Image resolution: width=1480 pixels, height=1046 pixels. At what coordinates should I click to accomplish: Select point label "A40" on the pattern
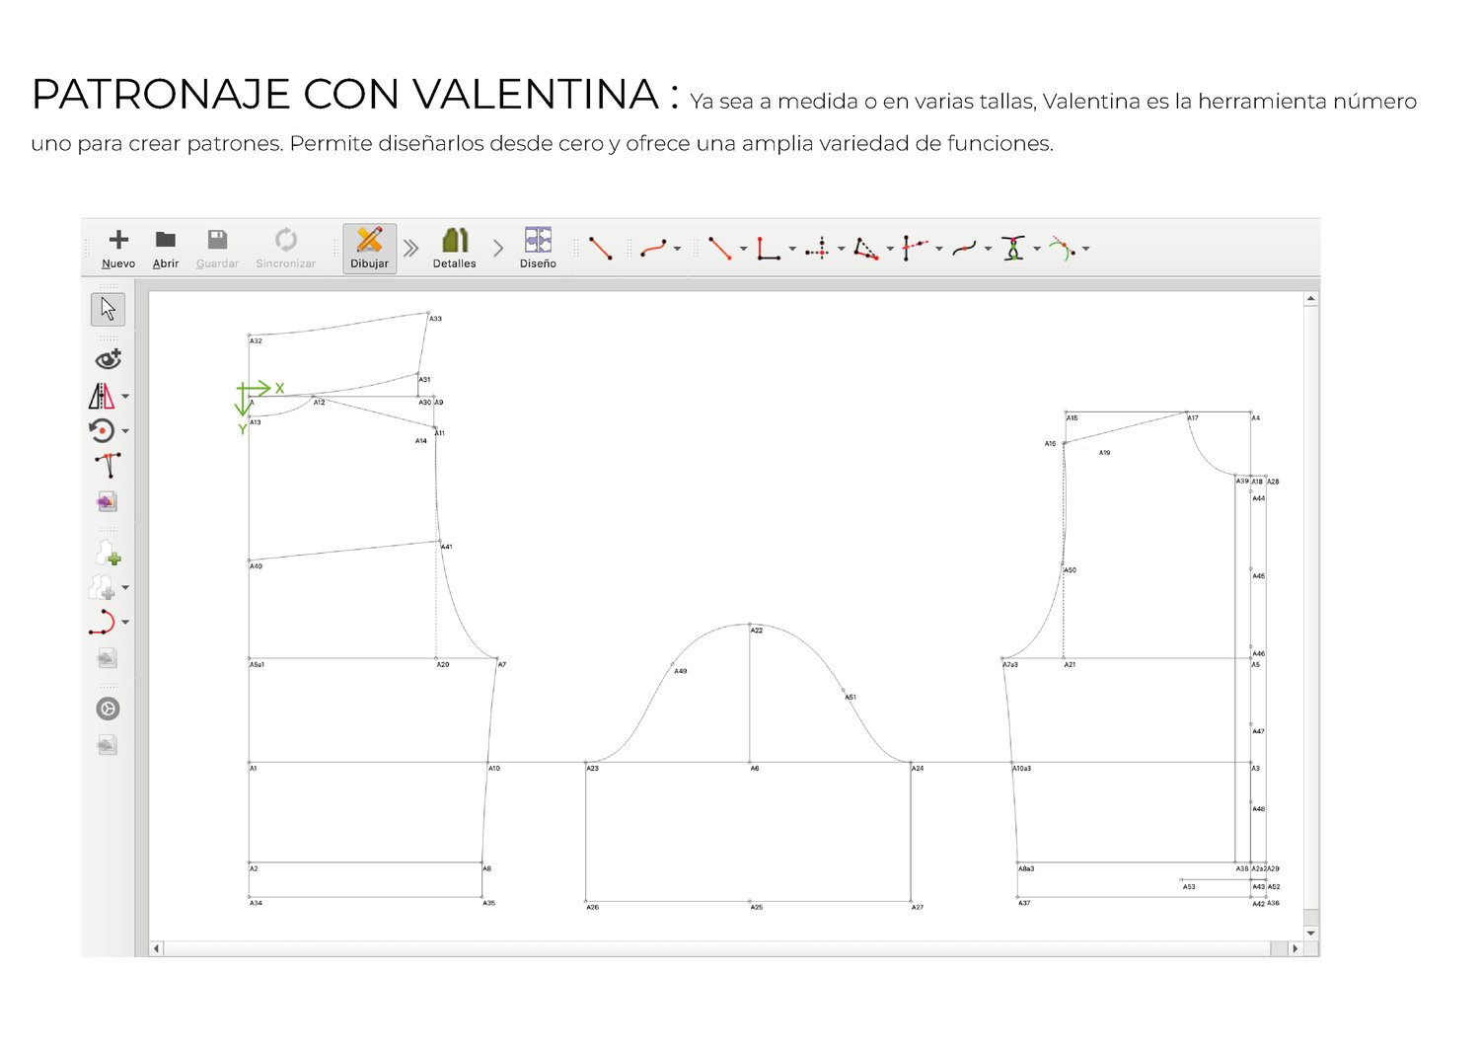(x=256, y=566)
